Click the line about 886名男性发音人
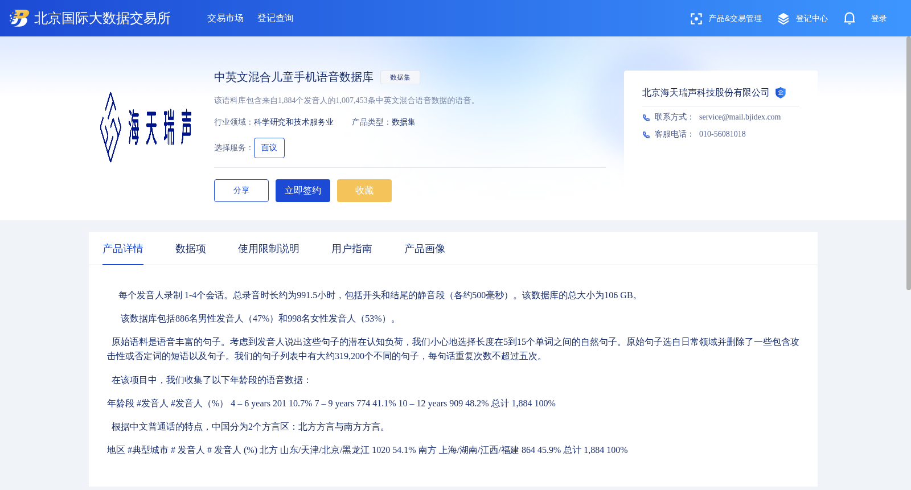 click(260, 319)
